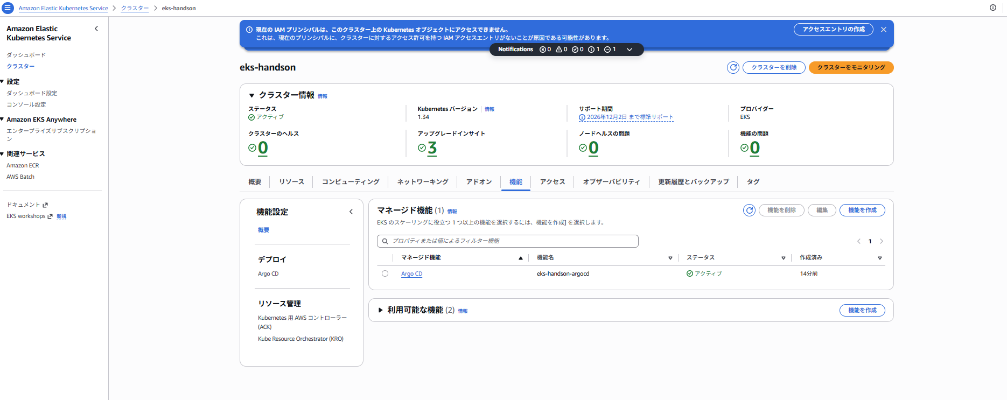The width and height of the screenshot is (1007, 400).
Task: Switch to the タグ tab
Action: [x=753, y=182]
